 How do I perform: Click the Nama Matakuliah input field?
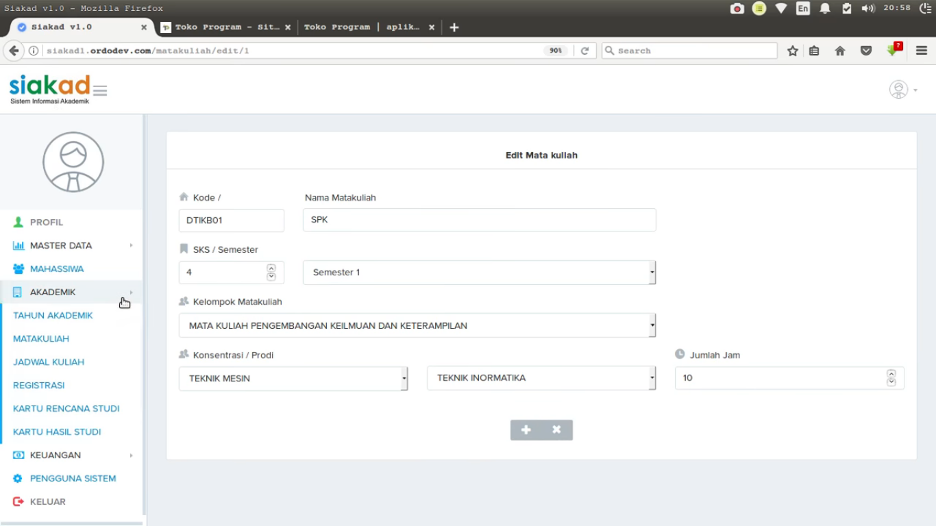click(479, 220)
